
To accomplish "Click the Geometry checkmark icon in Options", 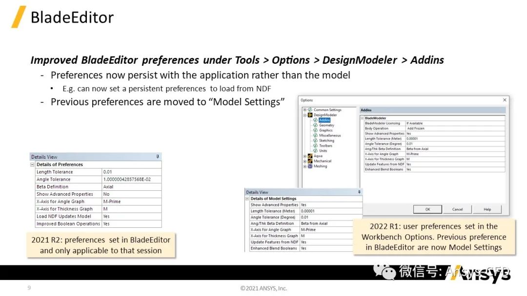I will [315, 125].
